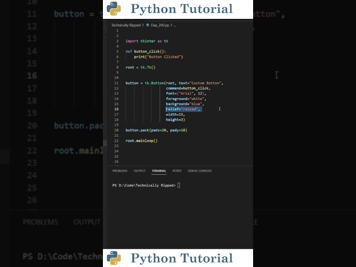Click the 'root = tk.Tk()' line

(x=140, y=67)
